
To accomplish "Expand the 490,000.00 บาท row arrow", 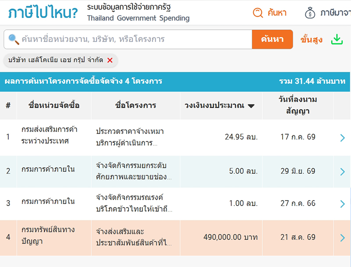I will coord(342,238).
